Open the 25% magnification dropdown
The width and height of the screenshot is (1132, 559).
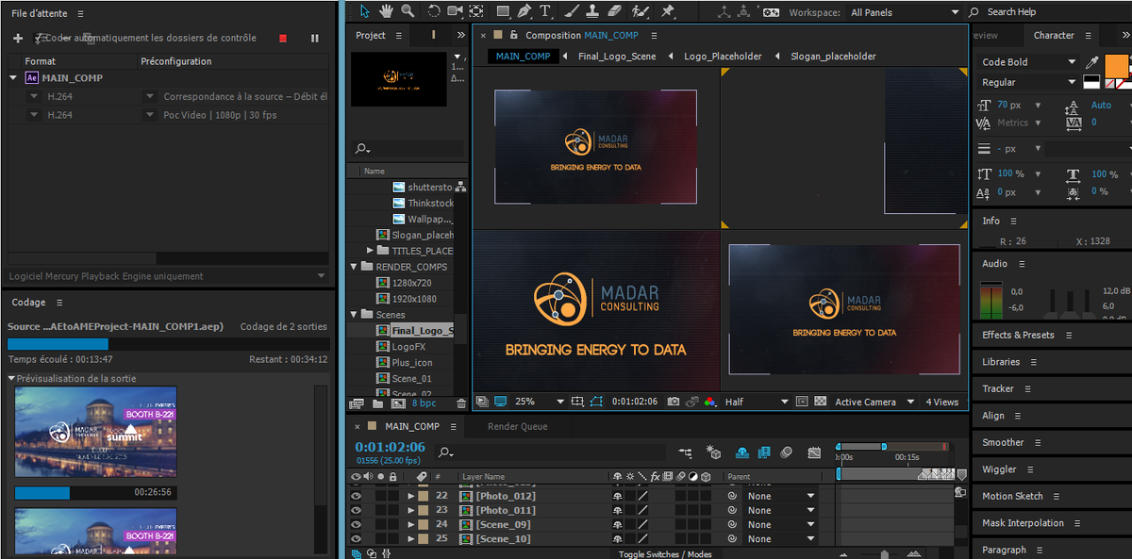pyautogui.click(x=539, y=402)
